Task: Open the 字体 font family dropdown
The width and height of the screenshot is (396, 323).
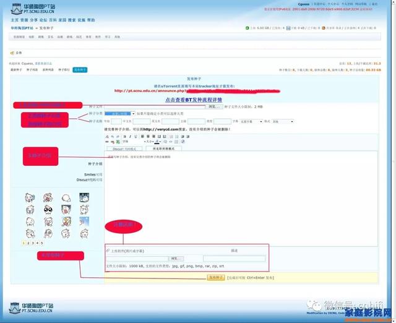Action: point(134,142)
